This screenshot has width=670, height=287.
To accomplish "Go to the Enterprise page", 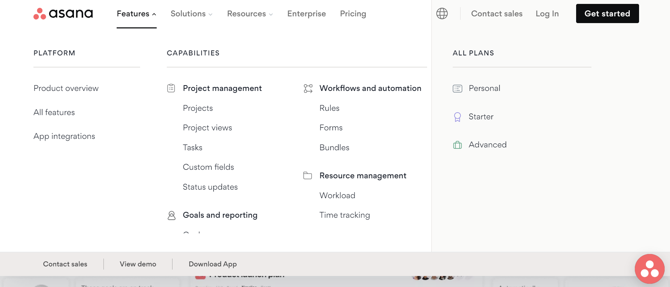I will coord(307,14).
